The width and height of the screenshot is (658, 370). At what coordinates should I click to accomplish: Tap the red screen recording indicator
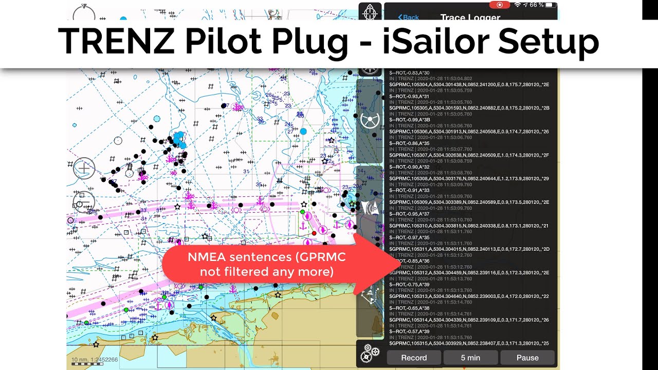click(x=499, y=5)
